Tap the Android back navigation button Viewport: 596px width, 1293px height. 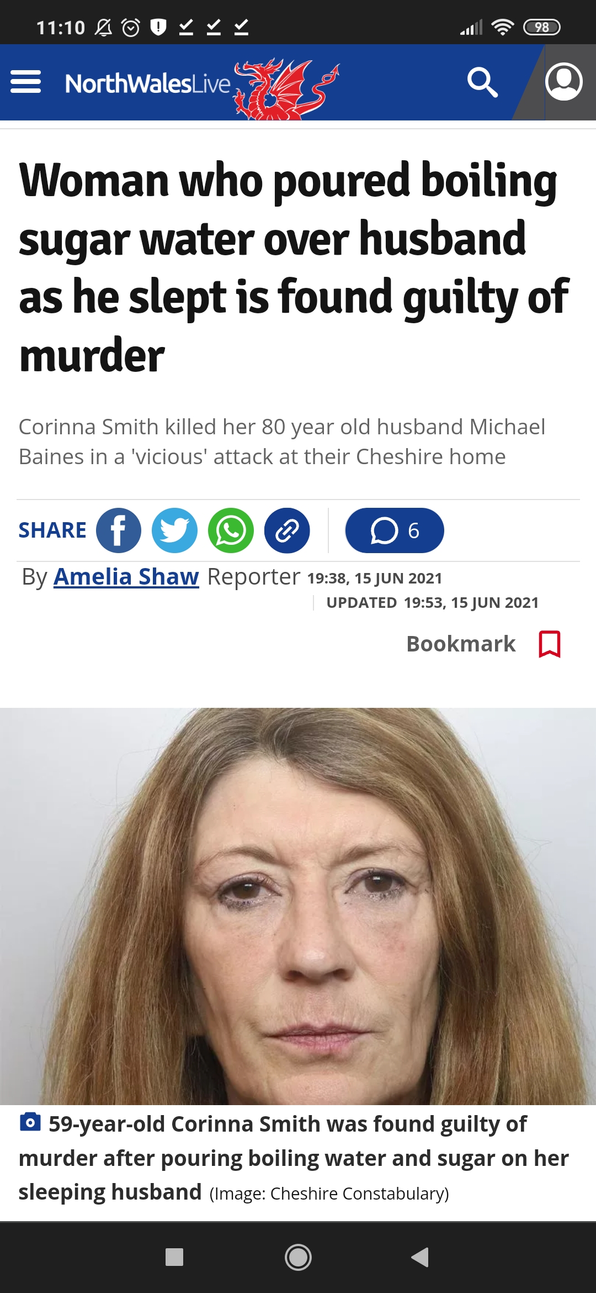click(x=420, y=1257)
